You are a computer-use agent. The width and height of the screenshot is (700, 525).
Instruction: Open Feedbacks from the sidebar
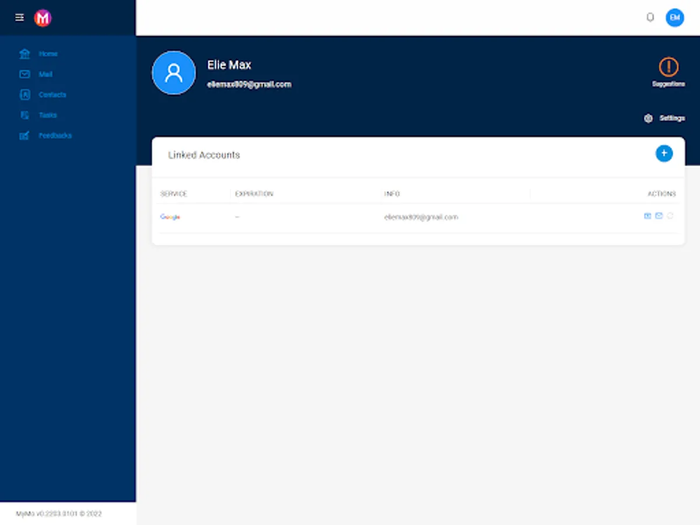(55, 135)
